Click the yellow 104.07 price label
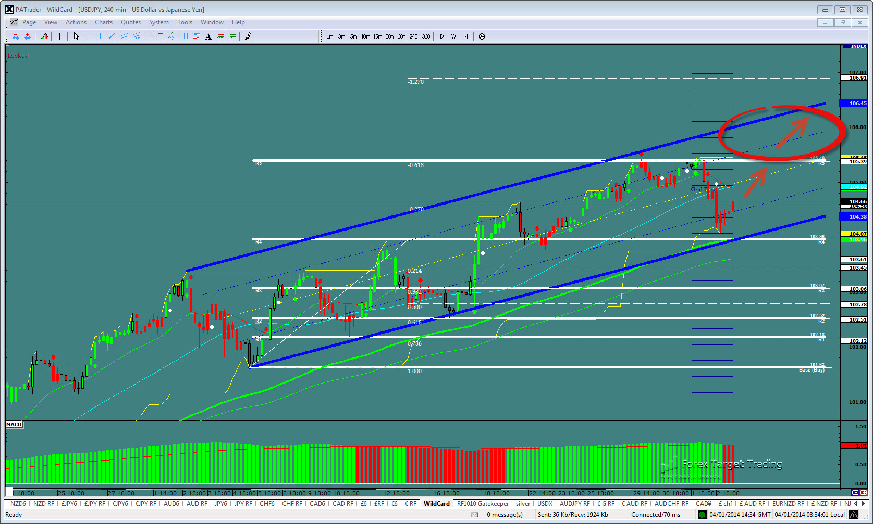Viewport: 873px width, 524px height. click(x=854, y=234)
